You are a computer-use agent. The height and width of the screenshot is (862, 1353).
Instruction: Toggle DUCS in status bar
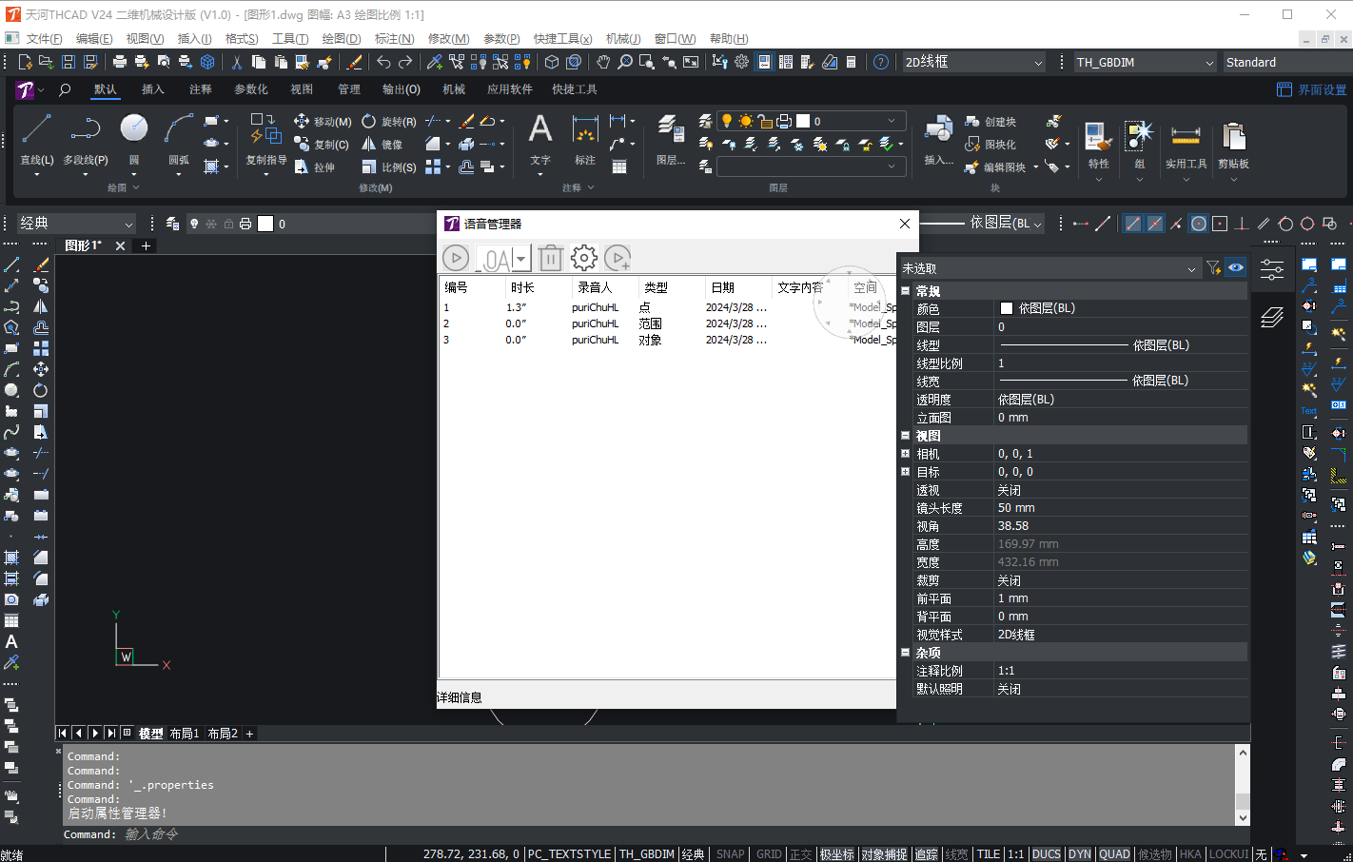(x=1047, y=854)
